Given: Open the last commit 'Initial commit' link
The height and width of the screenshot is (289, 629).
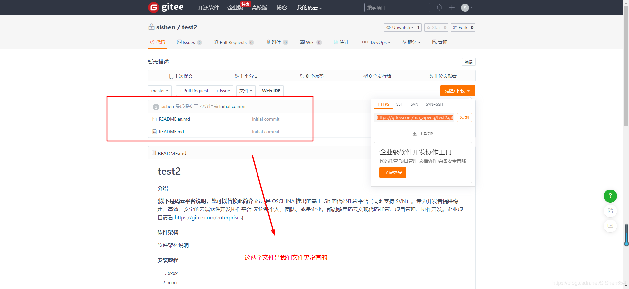Looking at the screenshot, I should point(233,106).
